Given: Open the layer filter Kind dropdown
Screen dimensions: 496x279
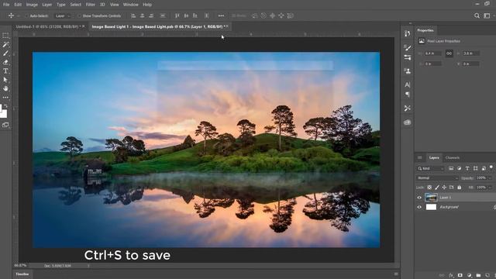Looking at the screenshot, I should click(430, 169).
